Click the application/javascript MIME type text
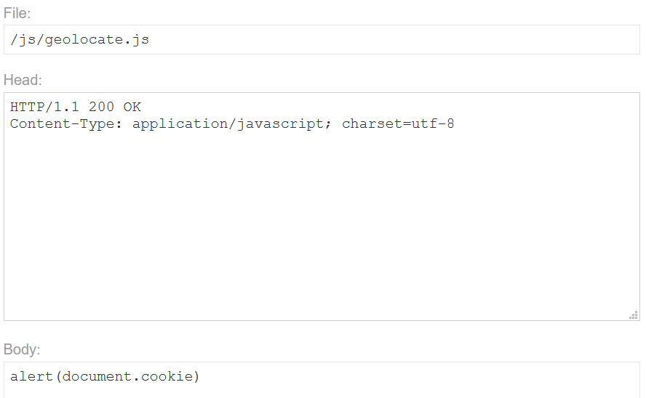646x398 pixels. click(228, 123)
